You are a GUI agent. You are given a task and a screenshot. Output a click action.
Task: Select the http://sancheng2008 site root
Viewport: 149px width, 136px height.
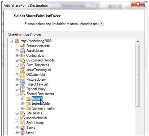36,41
